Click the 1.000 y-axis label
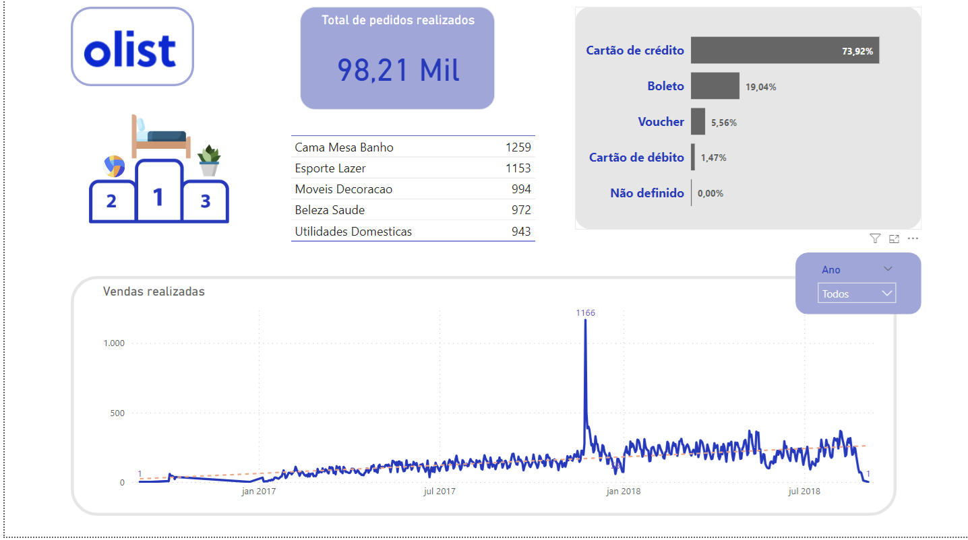The image size is (968, 540). [x=114, y=343]
